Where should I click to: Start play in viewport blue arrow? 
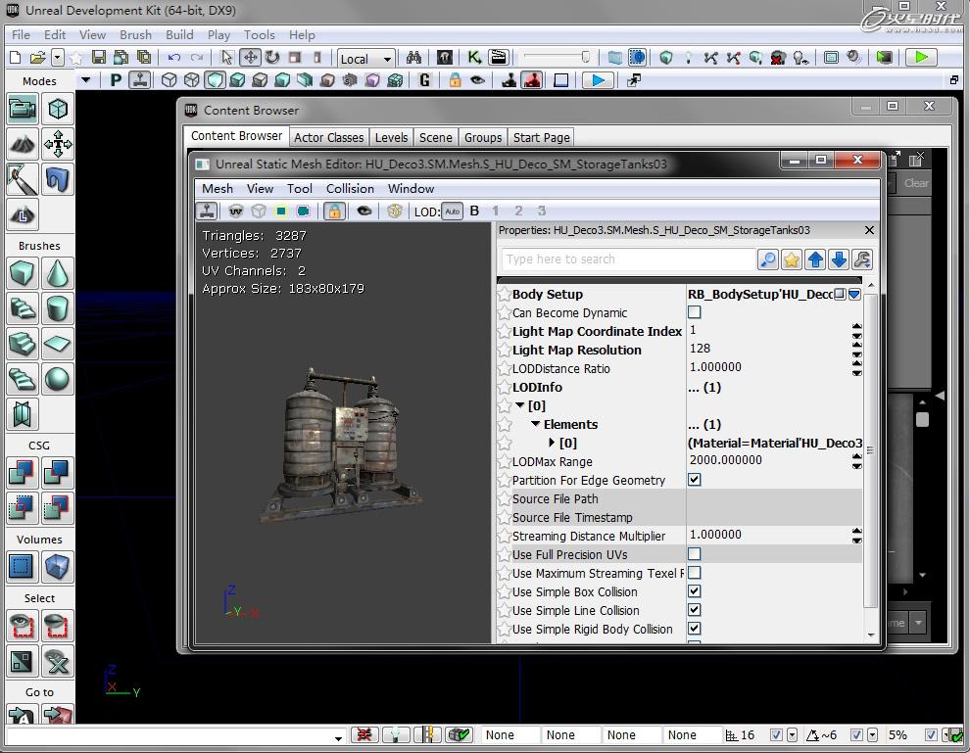(598, 80)
